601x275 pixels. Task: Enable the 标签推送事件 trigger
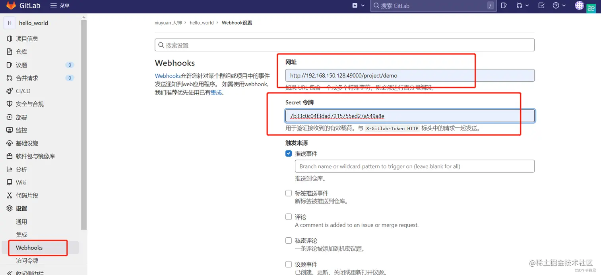[288, 193]
